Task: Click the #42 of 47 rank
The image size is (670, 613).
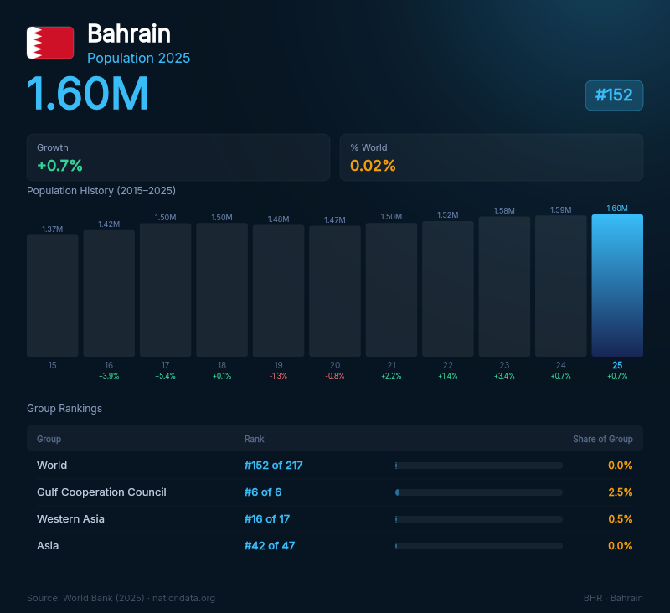Action: (270, 545)
